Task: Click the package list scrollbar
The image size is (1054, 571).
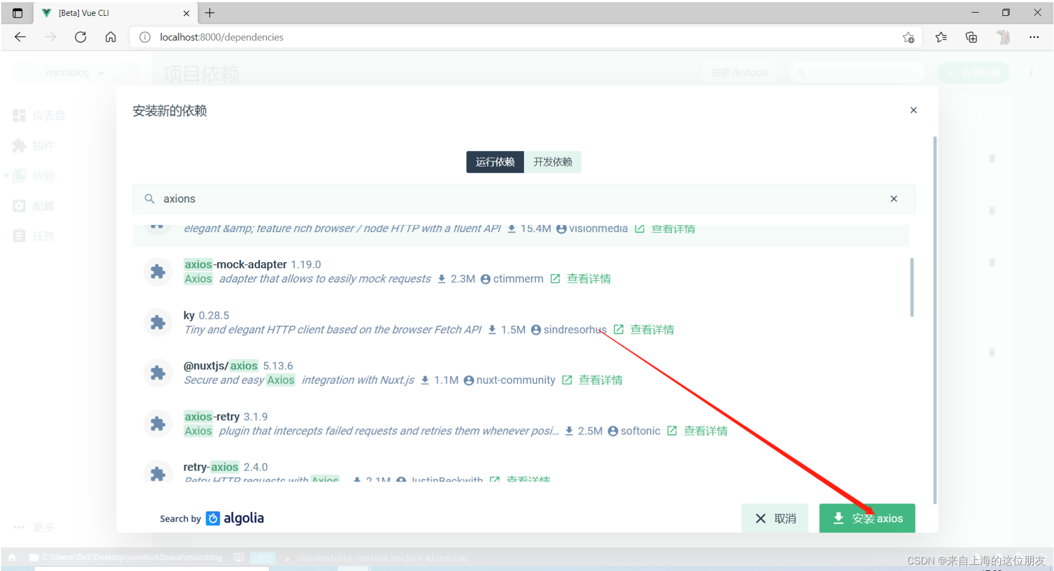Action: click(x=912, y=287)
